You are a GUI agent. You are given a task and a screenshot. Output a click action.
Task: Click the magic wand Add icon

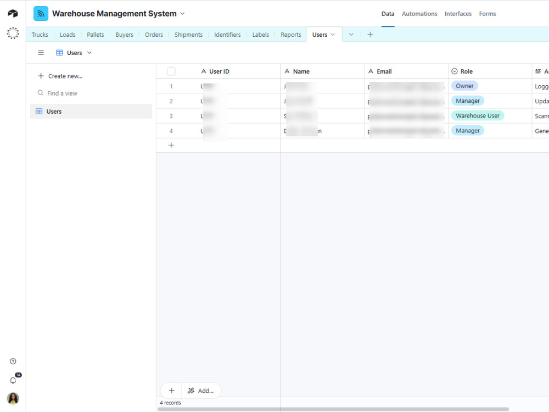tap(191, 391)
